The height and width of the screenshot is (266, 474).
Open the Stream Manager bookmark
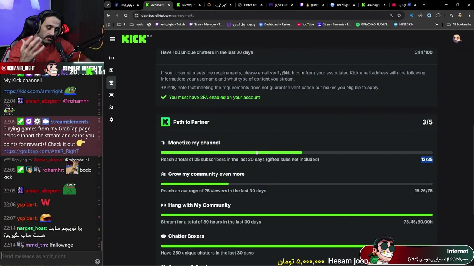(206, 24)
